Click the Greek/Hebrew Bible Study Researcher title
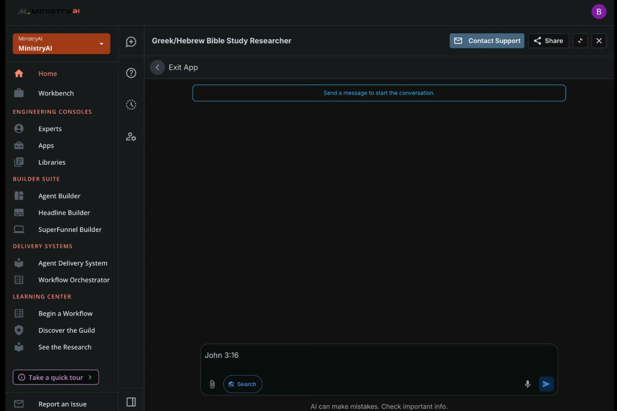617x411 pixels. [x=221, y=41]
